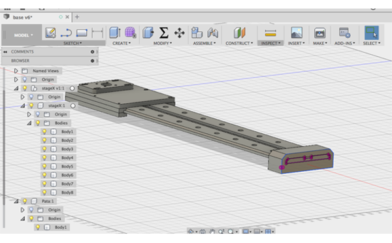This screenshot has height=243, width=392.
Task: Select the Create Sketch tool
Action: pos(50,33)
